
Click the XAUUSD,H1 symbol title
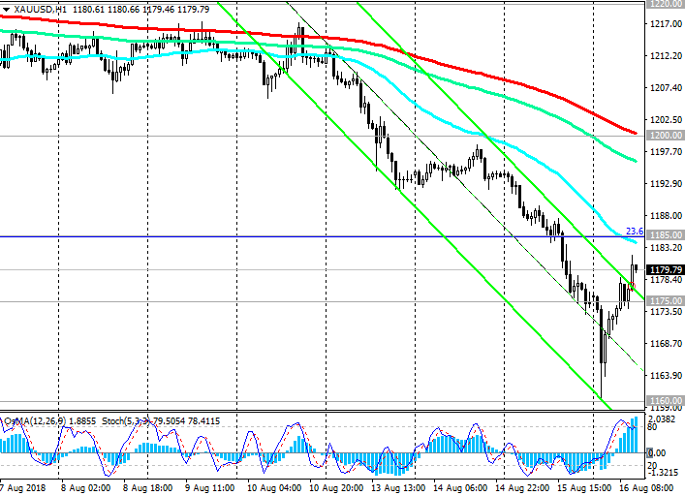41,9
